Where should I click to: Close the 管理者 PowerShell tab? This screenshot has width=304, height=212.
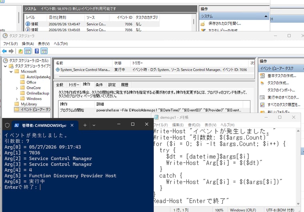click(72, 125)
